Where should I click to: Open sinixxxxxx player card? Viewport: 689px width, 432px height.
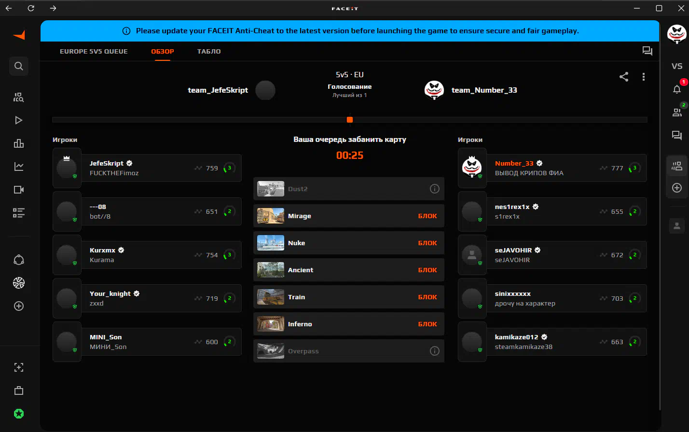click(x=552, y=298)
